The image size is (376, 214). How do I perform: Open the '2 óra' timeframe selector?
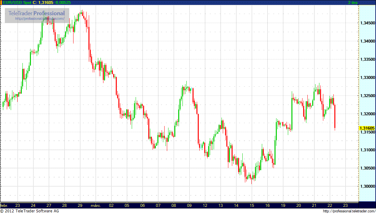pyautogui.click(x=353, y=2)
